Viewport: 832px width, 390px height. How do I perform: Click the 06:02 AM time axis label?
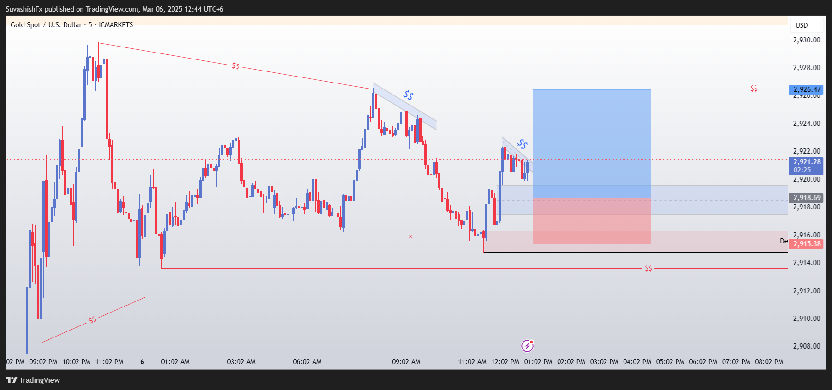(307, 362)
